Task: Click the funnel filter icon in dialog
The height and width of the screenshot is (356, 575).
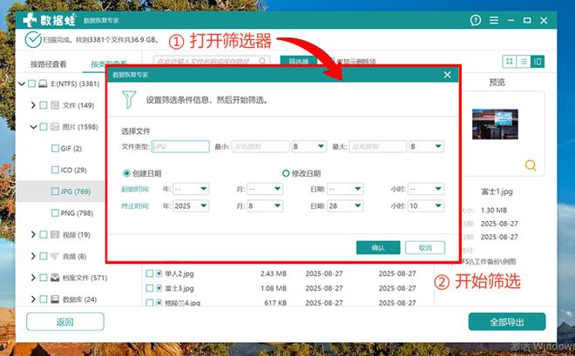Action: (129, 99)
